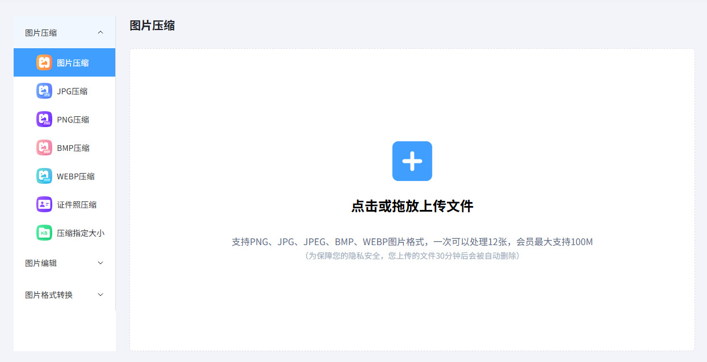Click the 证件照压缩 ID card icon
707x362 pixels.
(44, 204)
